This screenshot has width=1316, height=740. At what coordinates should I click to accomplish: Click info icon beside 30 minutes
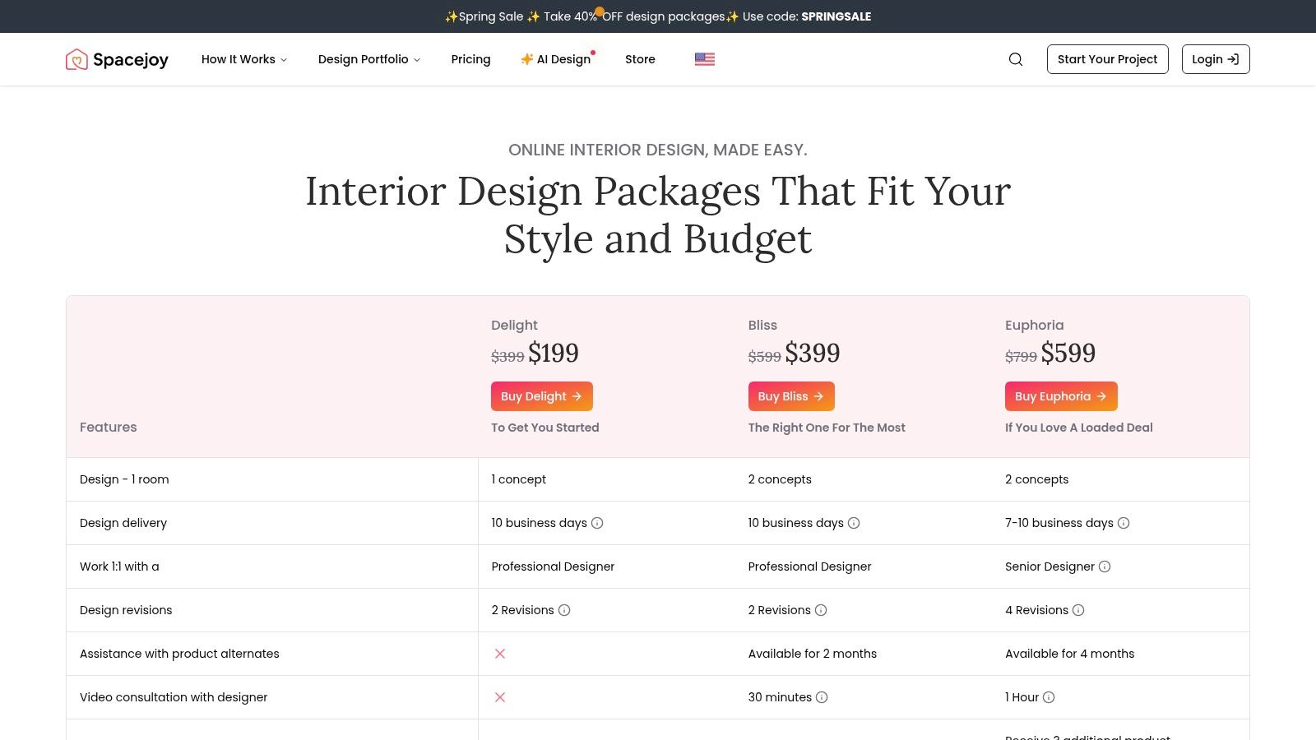tap(822, 697)
